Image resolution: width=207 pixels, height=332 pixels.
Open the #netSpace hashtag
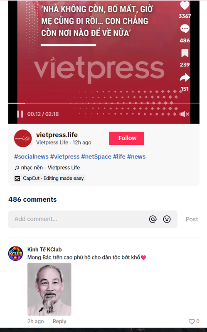(96, 156)
